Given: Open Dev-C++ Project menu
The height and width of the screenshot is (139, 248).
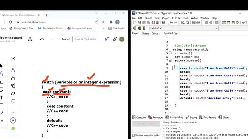Looking at the screenshot, I should (x=166, y=18).
